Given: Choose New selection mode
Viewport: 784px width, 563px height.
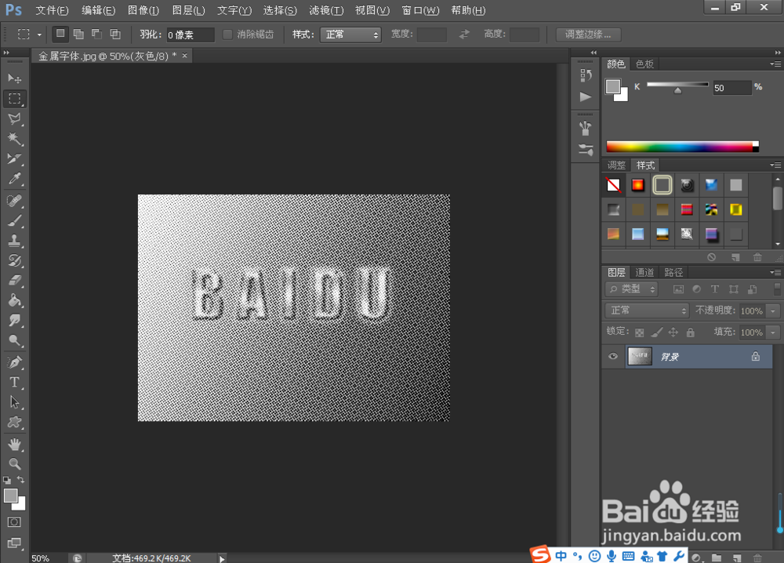Looking at the screenshot, I should pyautogui.click(x=60, y=34).
